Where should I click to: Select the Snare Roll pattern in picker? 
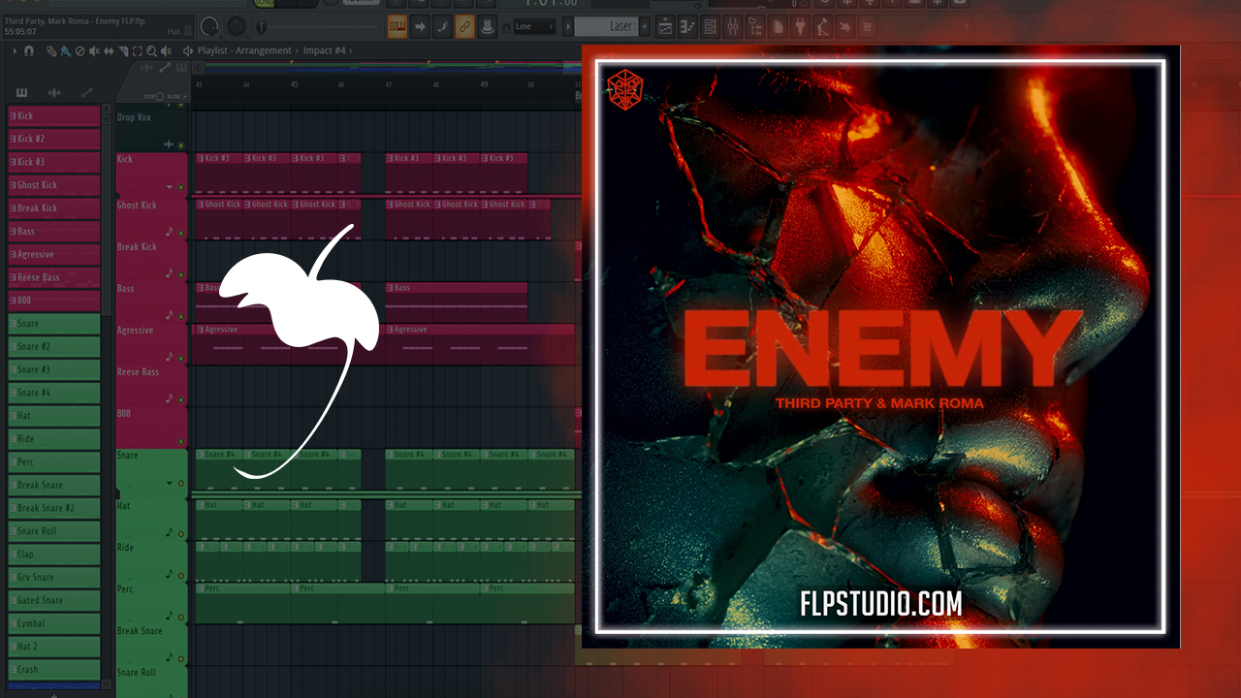coord(54,531)
